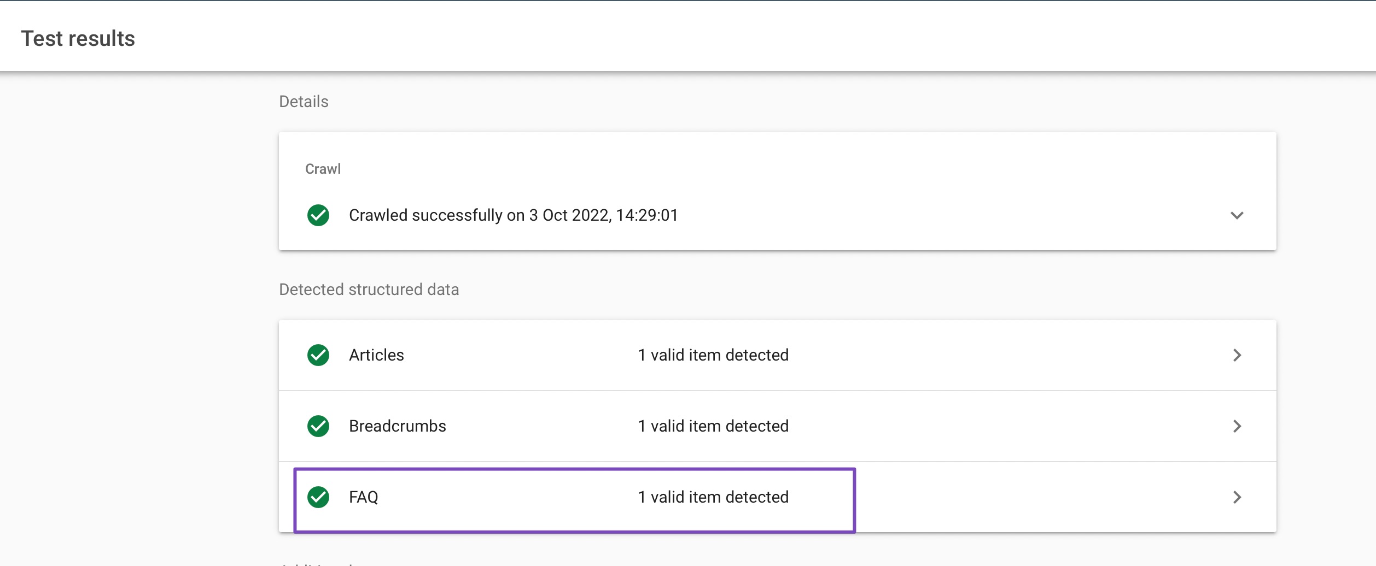Image resolution: width=1376 pixels, height=566 pixels.
Task: Click the green checkmark next to Articles
Action: 318,355
